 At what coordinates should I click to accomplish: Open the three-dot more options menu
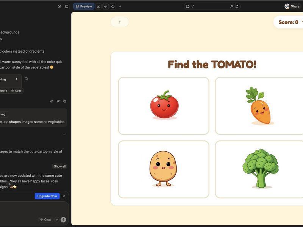[x=64, y=134]
